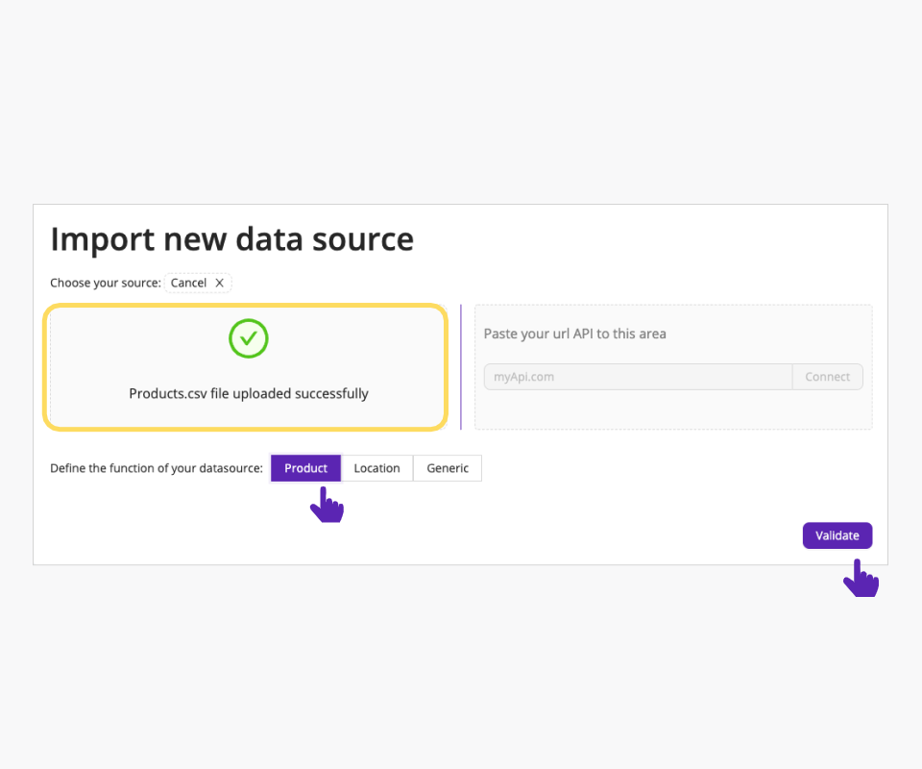The width and height of the screenshot is (922, 769).
Task: Click the 'Choose your source:' label
Action: pos(106,283)
